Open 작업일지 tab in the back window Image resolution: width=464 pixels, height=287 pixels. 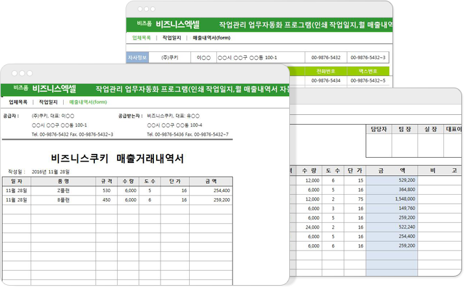point(172,38)
